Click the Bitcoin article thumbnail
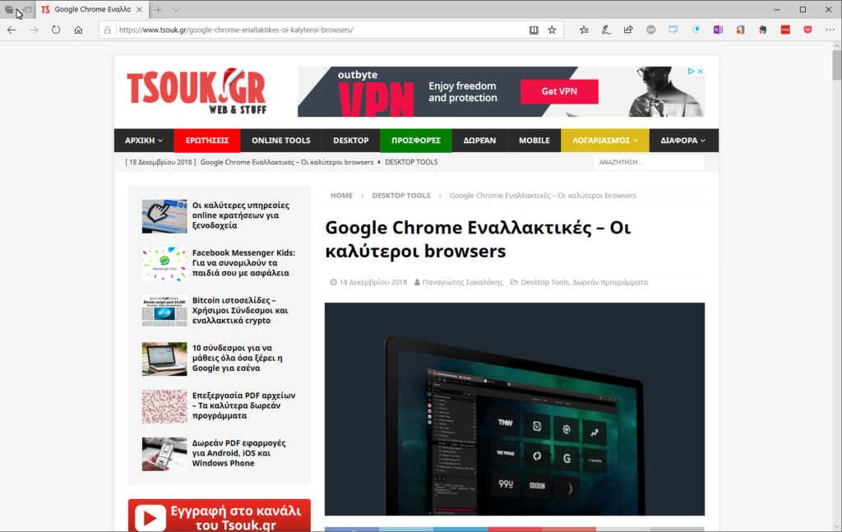 pyautogui.click(x=164, y=311)
